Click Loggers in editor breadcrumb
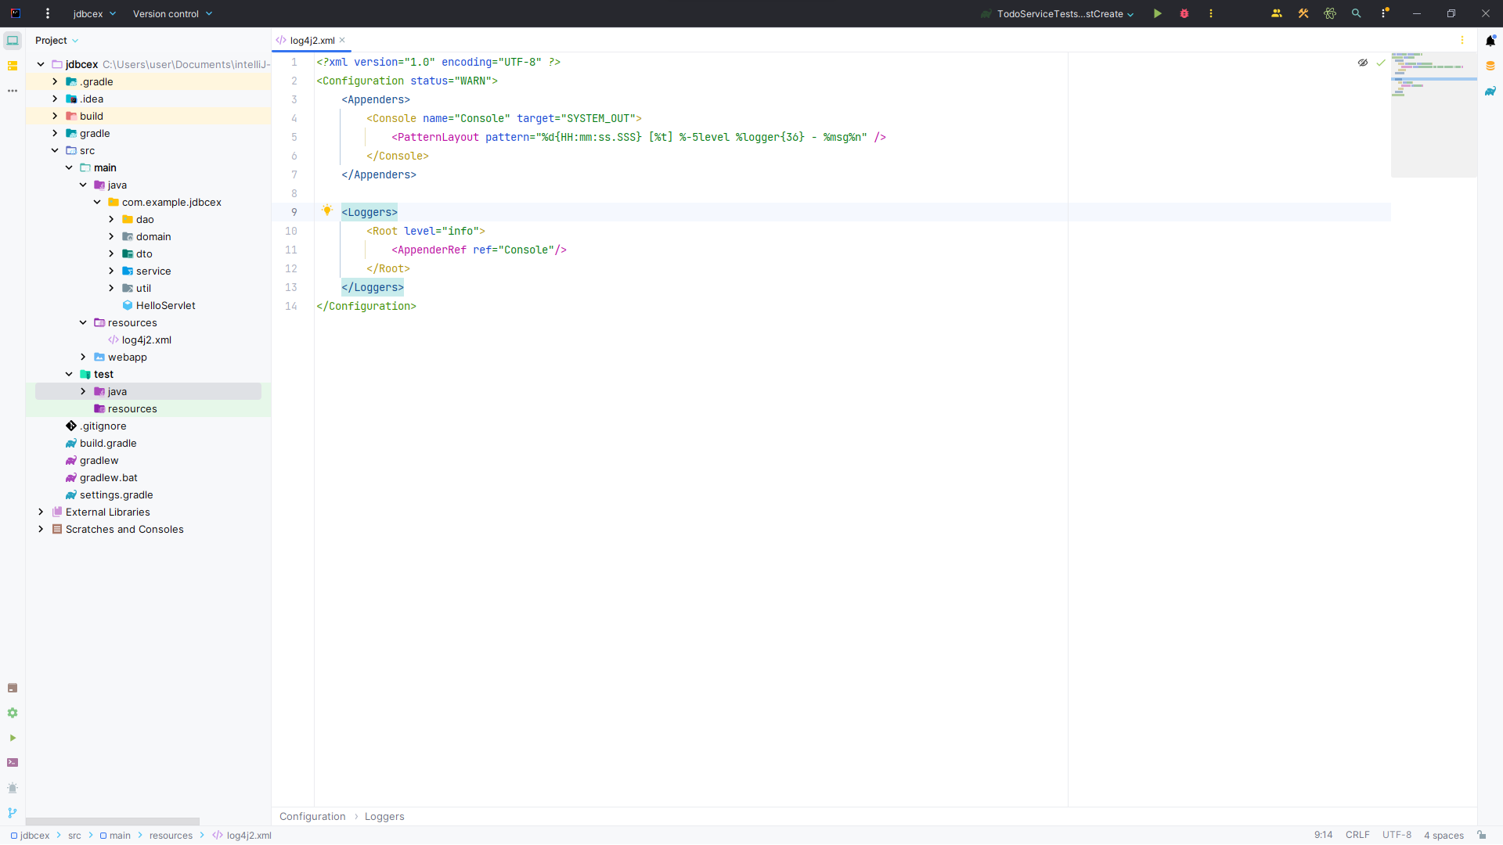Viewport: 1503px width, 845px height. point(384,816)
